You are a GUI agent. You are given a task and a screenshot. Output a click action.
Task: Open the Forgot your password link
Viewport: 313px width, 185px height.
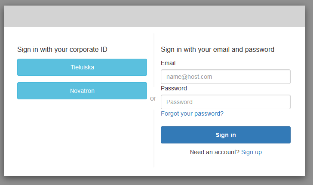tap(192, 113)
